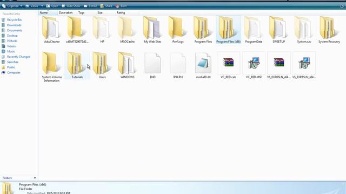Screen dimensions: 346x194
Task: Select the VC_RED.cab archive
Action: click(x=228, y=65)
